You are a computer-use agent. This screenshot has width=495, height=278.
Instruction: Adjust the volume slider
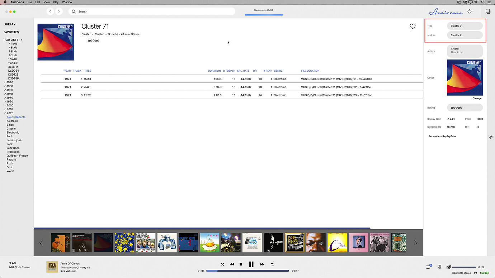(464, 267)
